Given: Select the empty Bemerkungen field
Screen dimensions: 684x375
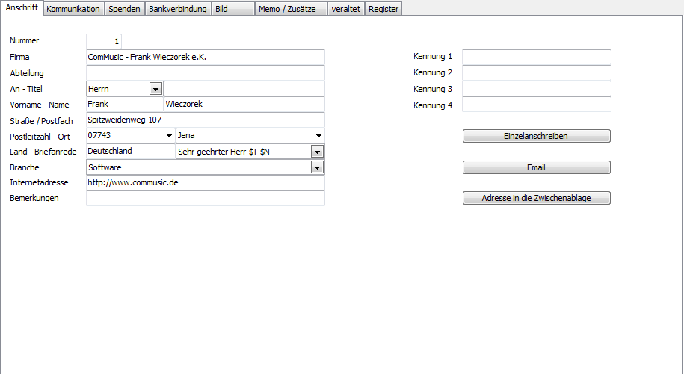Looking at the screenshot, I should (x=206, y=199).
